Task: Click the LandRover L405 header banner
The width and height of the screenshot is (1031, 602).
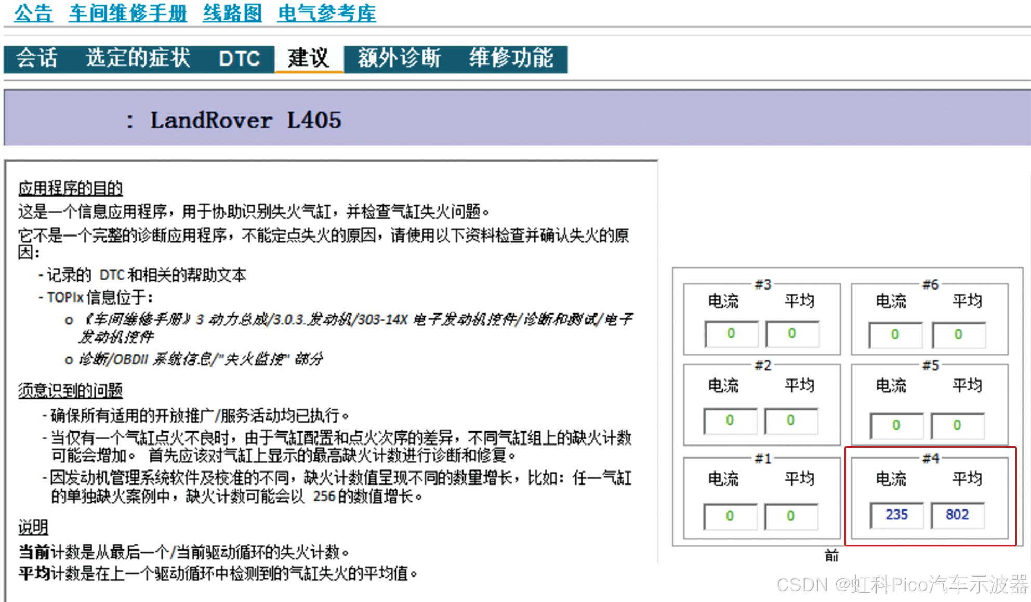Action: (245, 120)
